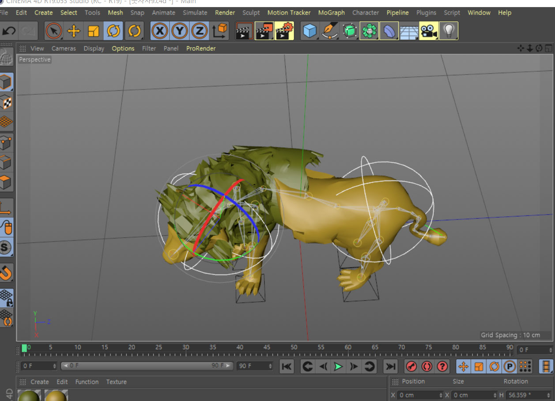This screenshot has height=401, width=555.
Task: Click stepper on 90 F end field
Action: pos(270,366)
